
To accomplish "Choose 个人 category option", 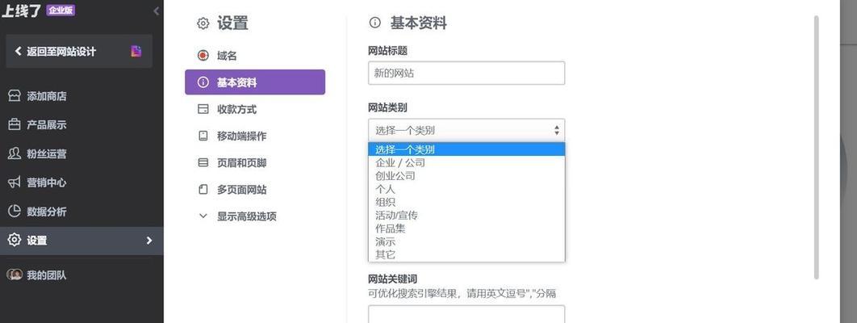I will click(x=466, y=189).
